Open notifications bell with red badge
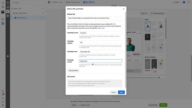192x108 pixels. click(3, 94)
